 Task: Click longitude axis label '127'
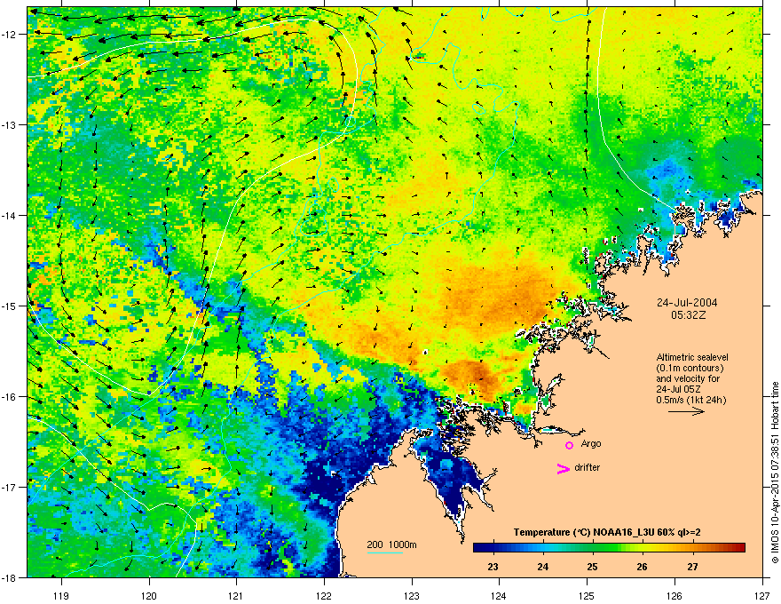762,595
